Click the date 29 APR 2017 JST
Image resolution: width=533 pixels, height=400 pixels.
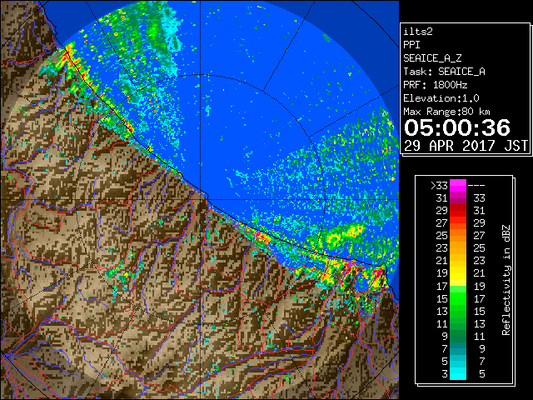coord(466,146)
